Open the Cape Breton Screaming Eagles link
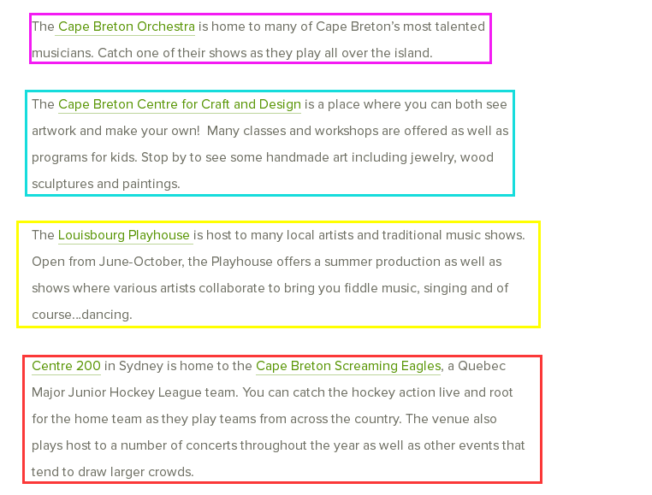Image resolution: width=652 pixels, height=495 pixels. tap(348, 366)
